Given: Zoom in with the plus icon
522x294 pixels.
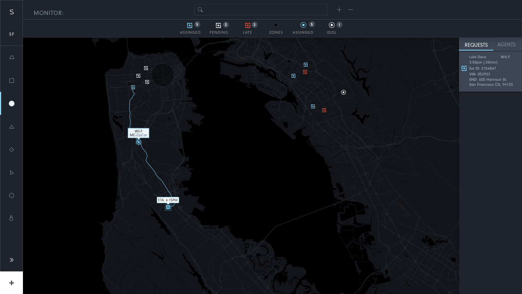Looking at the screenshot, I should pos(339,10).
